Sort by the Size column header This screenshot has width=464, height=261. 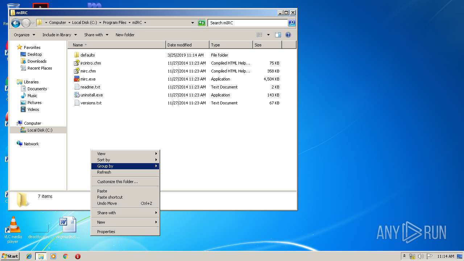pos(267,45)
